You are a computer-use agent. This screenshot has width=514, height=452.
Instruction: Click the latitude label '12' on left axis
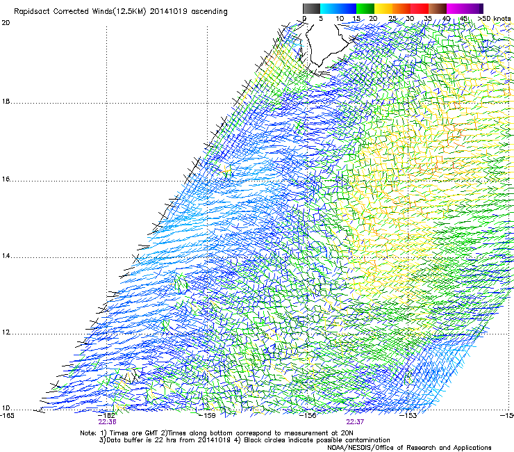(x=6, y=332)
